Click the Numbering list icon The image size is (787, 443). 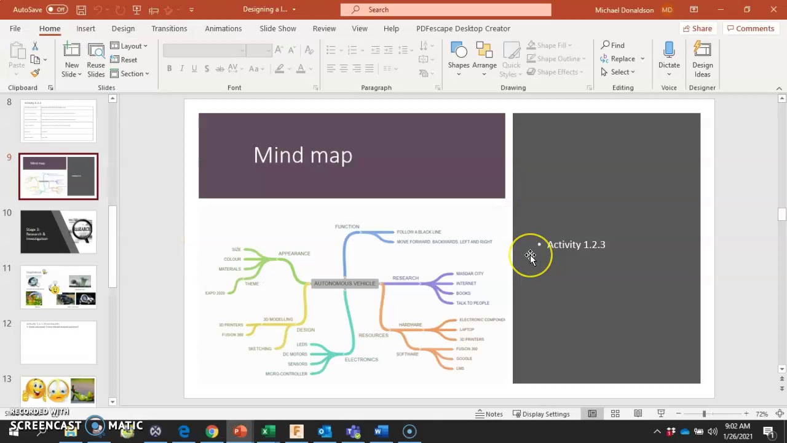(352, 50)
